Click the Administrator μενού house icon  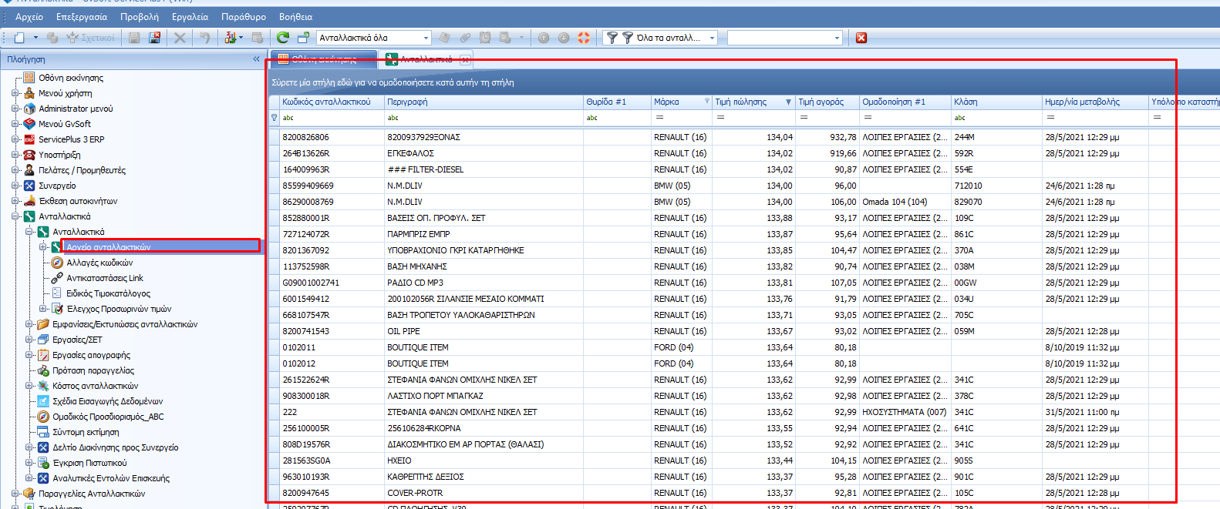[29, 109]
